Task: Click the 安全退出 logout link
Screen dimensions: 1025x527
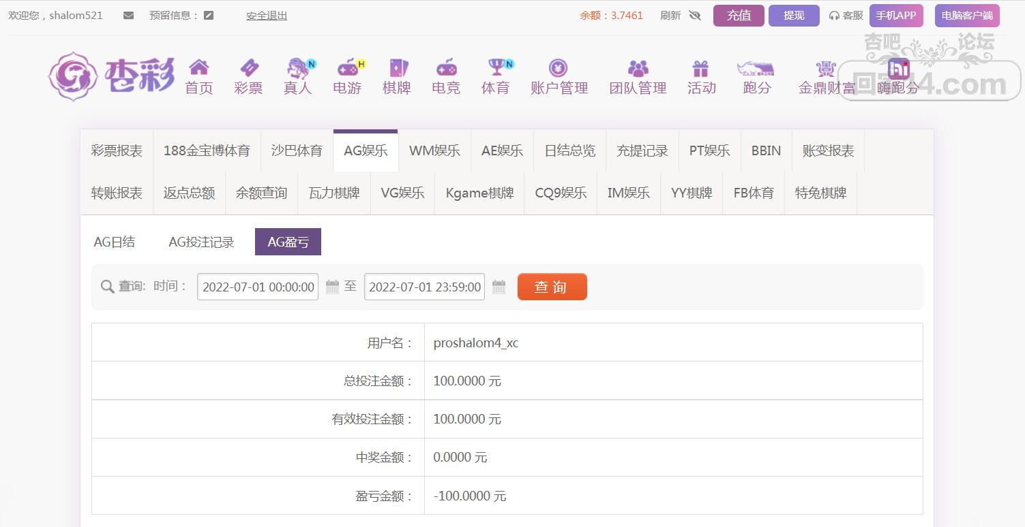Action: click(x=267, y=16)
